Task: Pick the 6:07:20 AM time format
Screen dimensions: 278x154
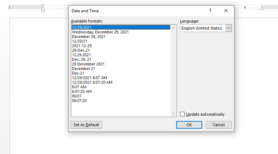Action: coord(82,91)
